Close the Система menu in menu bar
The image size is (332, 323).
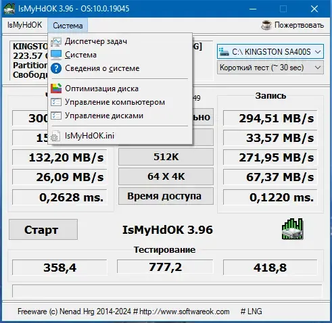pyautogui.click(x=68, y=25)
